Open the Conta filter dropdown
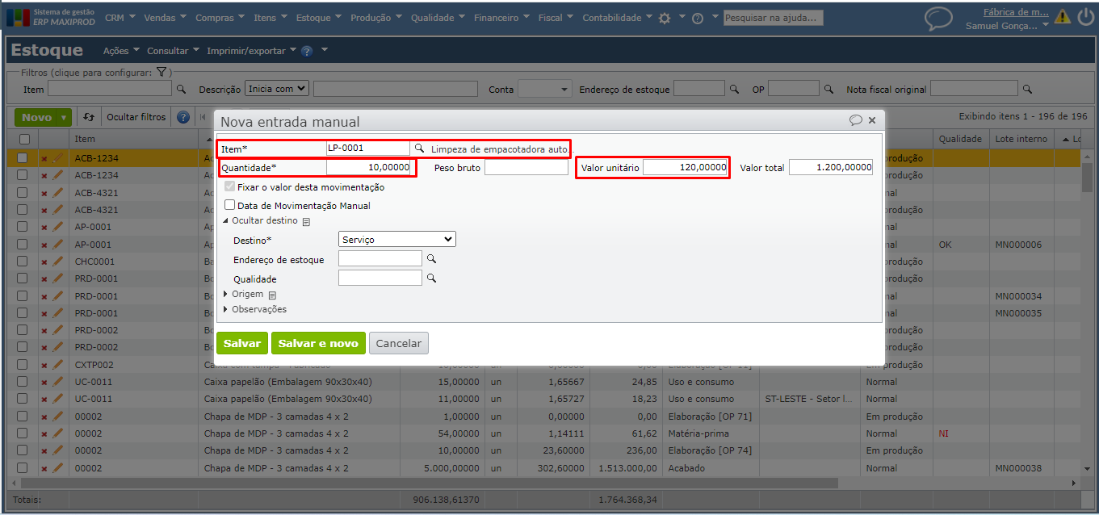The width and height of the screenshot is (1099, 515). [544, 89]
